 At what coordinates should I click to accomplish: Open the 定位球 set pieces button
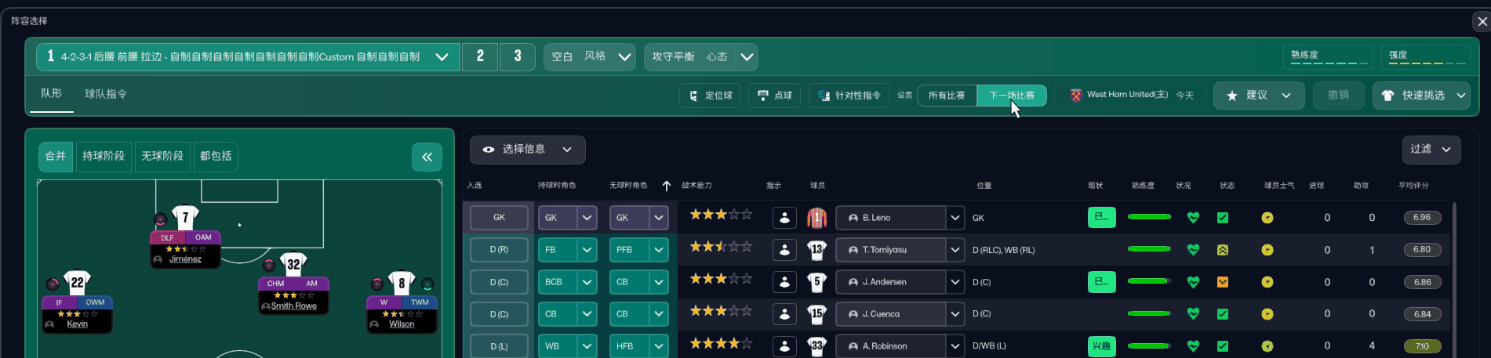711,96
